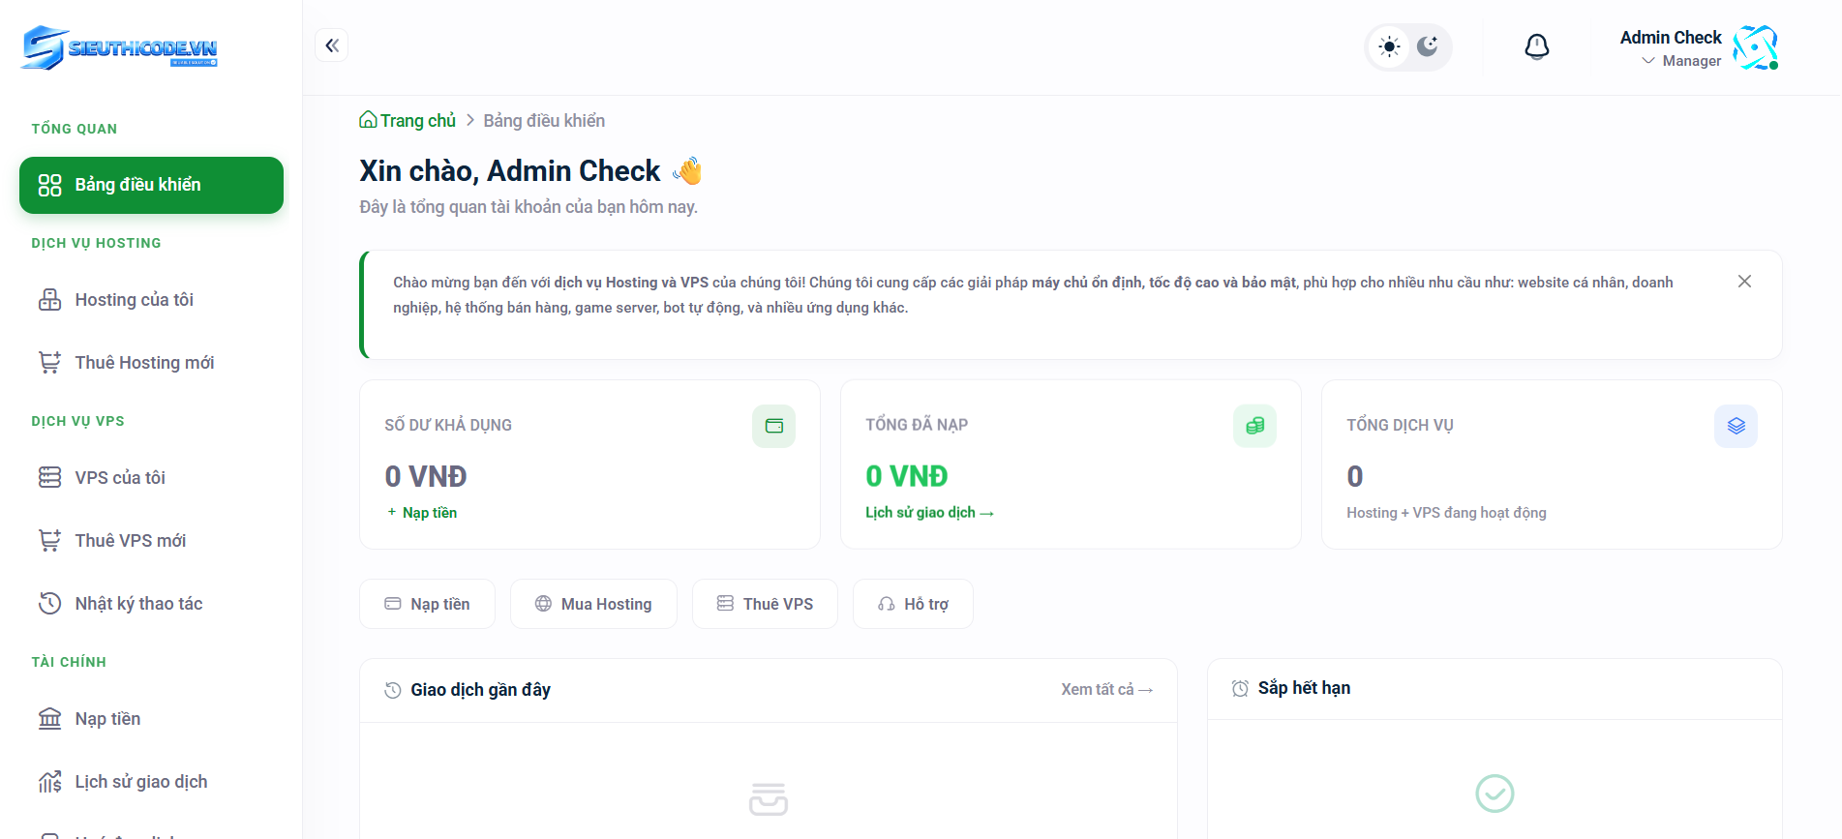
Task: Dismiss the welcome banner with X
Action: (x=1744, y=282)
